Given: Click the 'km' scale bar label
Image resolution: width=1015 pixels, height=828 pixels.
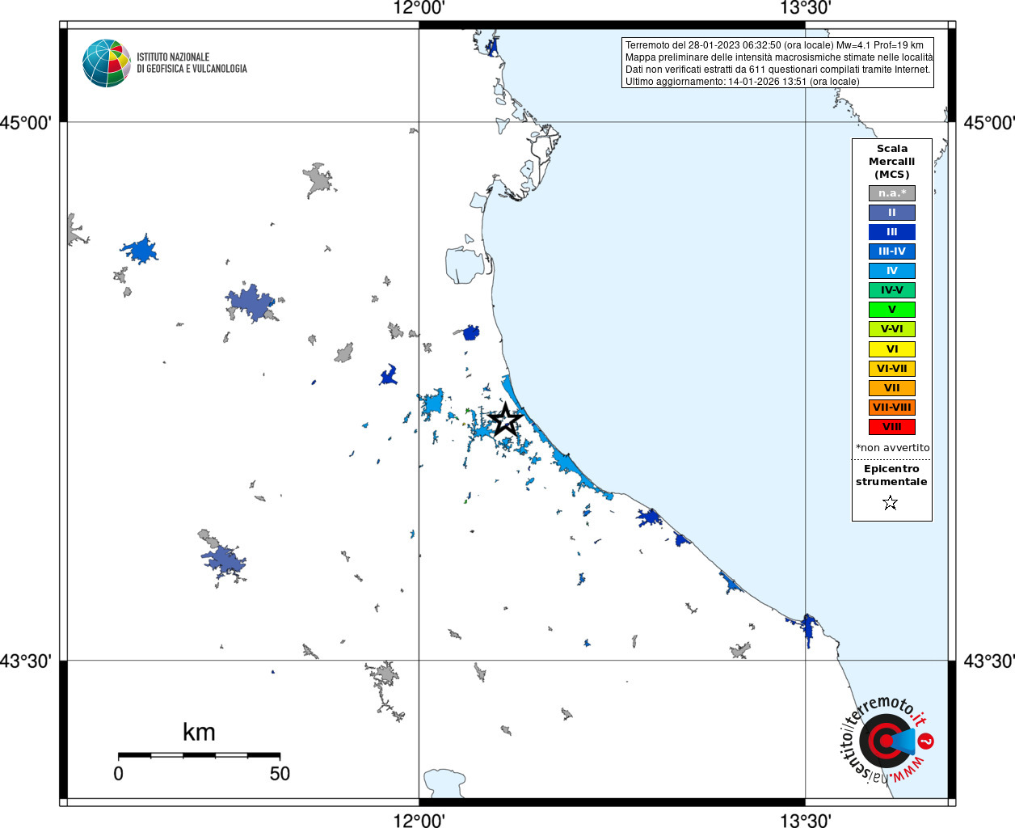Looking at the screenshot, I should (199, 733).
